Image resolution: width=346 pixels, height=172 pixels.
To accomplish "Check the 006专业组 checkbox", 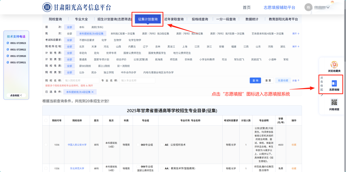I will 138,166.
